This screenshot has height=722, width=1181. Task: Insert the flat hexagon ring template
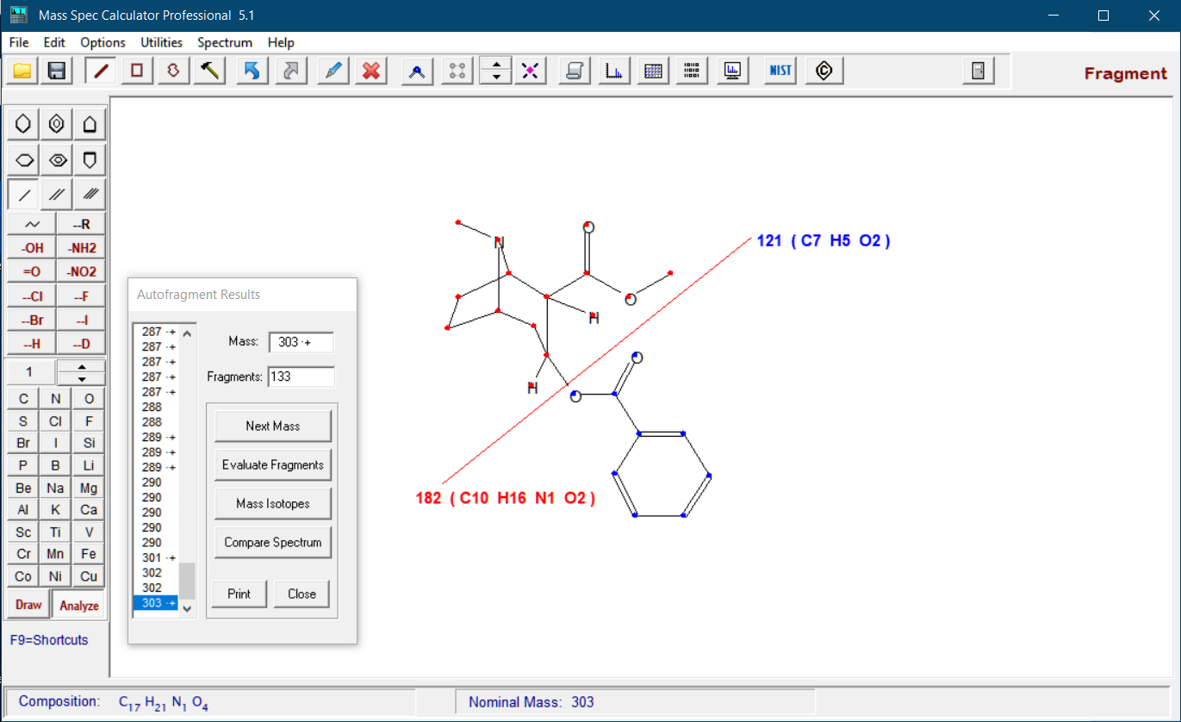(x=23, y=160)
